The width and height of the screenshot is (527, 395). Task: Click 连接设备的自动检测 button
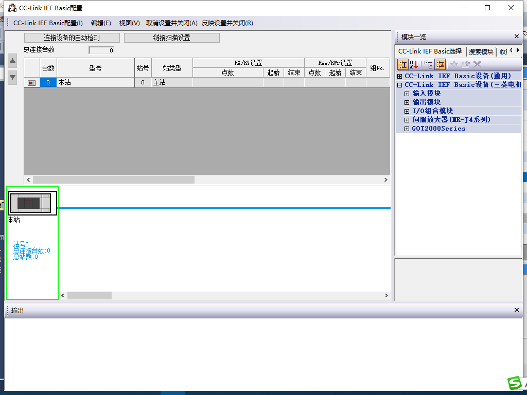coord(72,38)
